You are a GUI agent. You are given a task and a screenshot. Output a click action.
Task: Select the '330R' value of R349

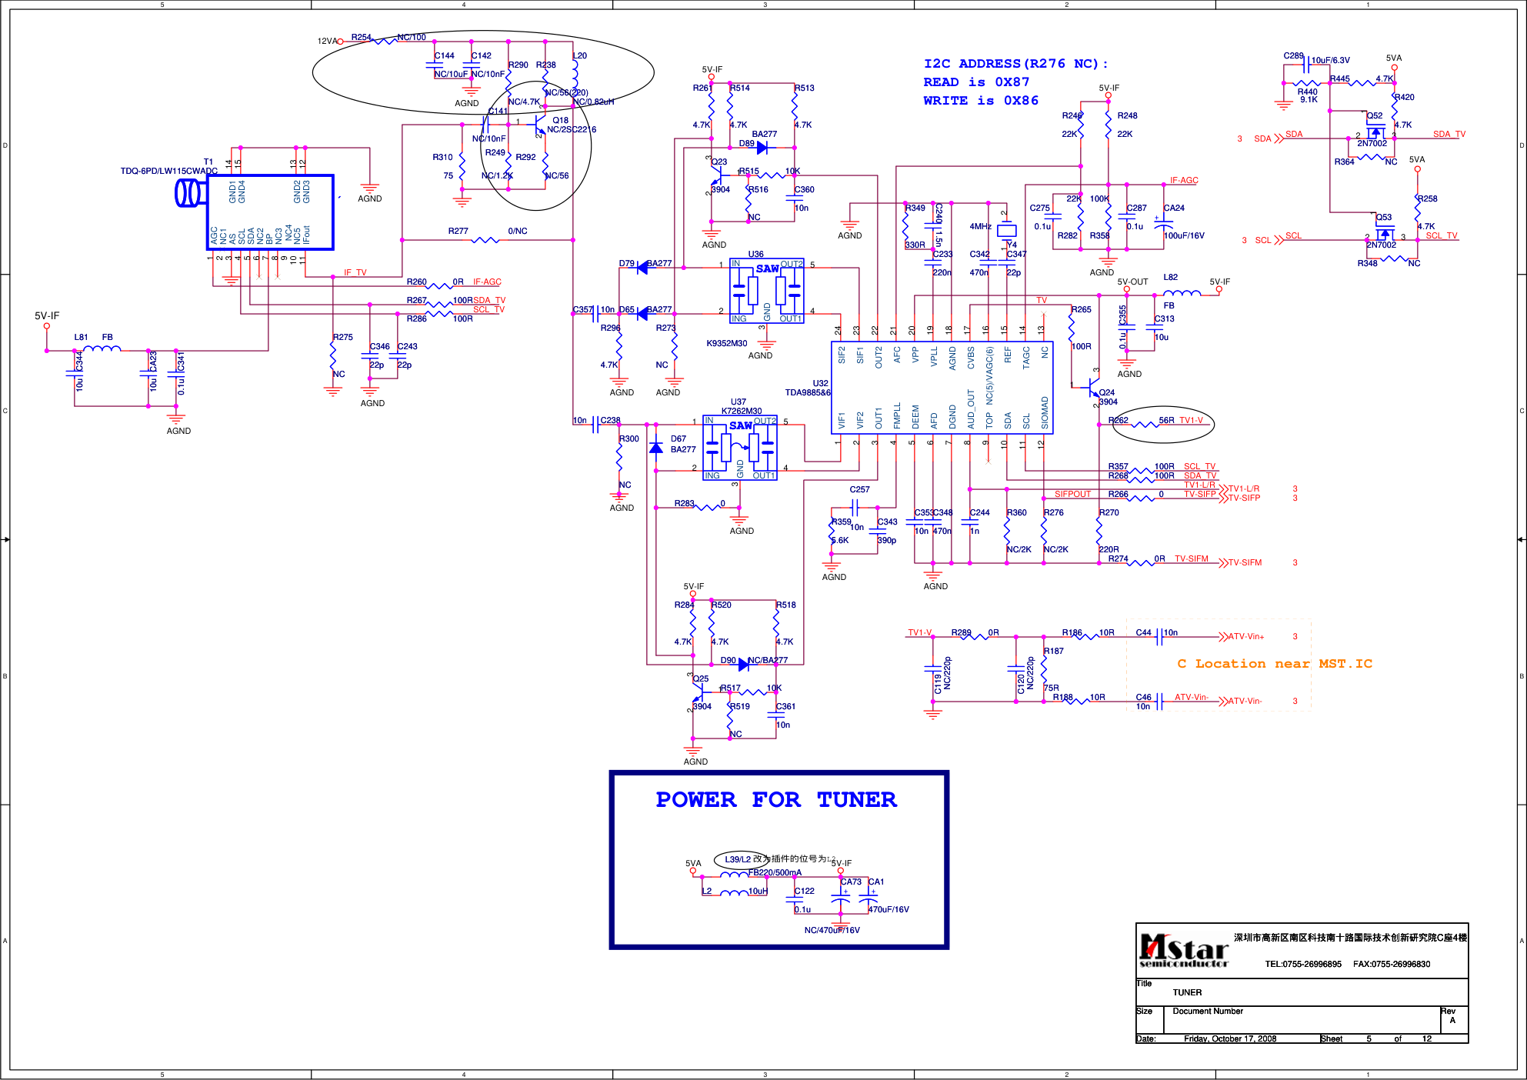click(x=915, y=245)
